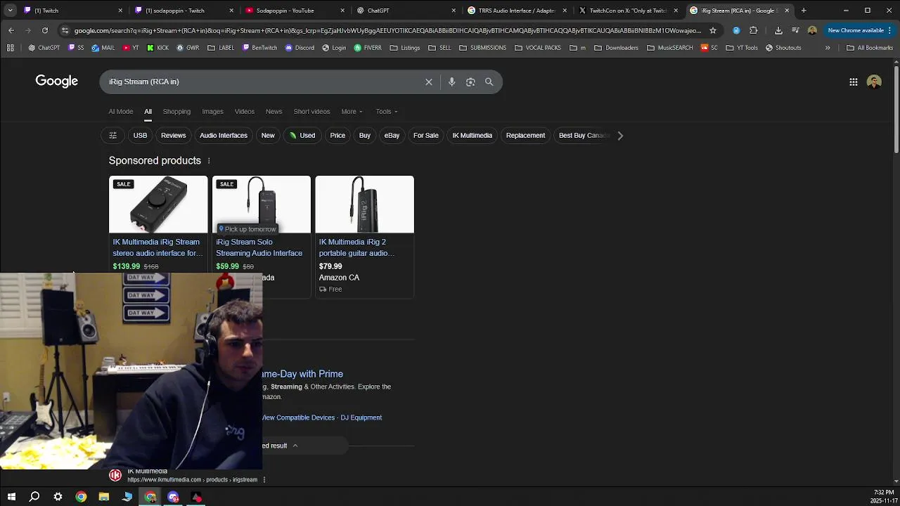Image resolution: width=900 pixels, height=506 pixels.
Task: Submit search with the magnifier icon
Action: [489, 82]
